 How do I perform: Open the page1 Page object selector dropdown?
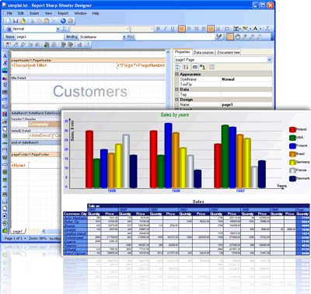tap(269, 60)
